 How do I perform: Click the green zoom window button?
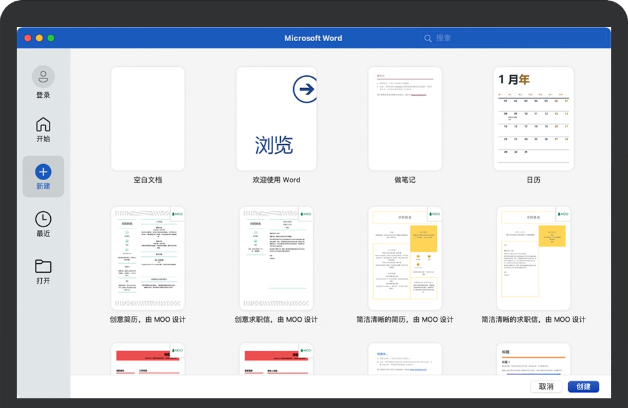coord(51,38)
